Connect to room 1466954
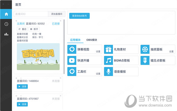 pyautogui.click(x=22, y=86)
